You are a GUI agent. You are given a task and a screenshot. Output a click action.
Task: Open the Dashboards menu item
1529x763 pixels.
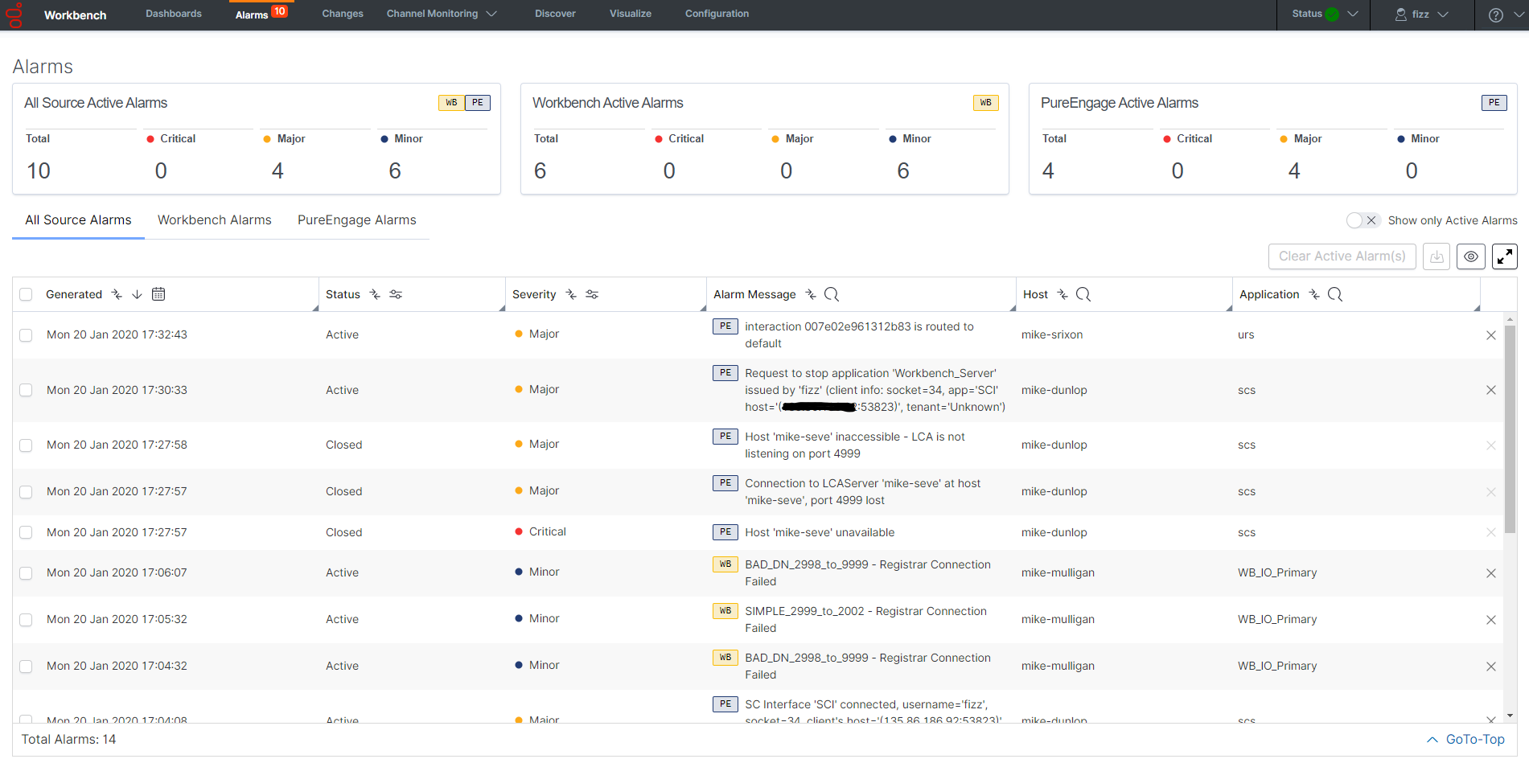[174, 14]
